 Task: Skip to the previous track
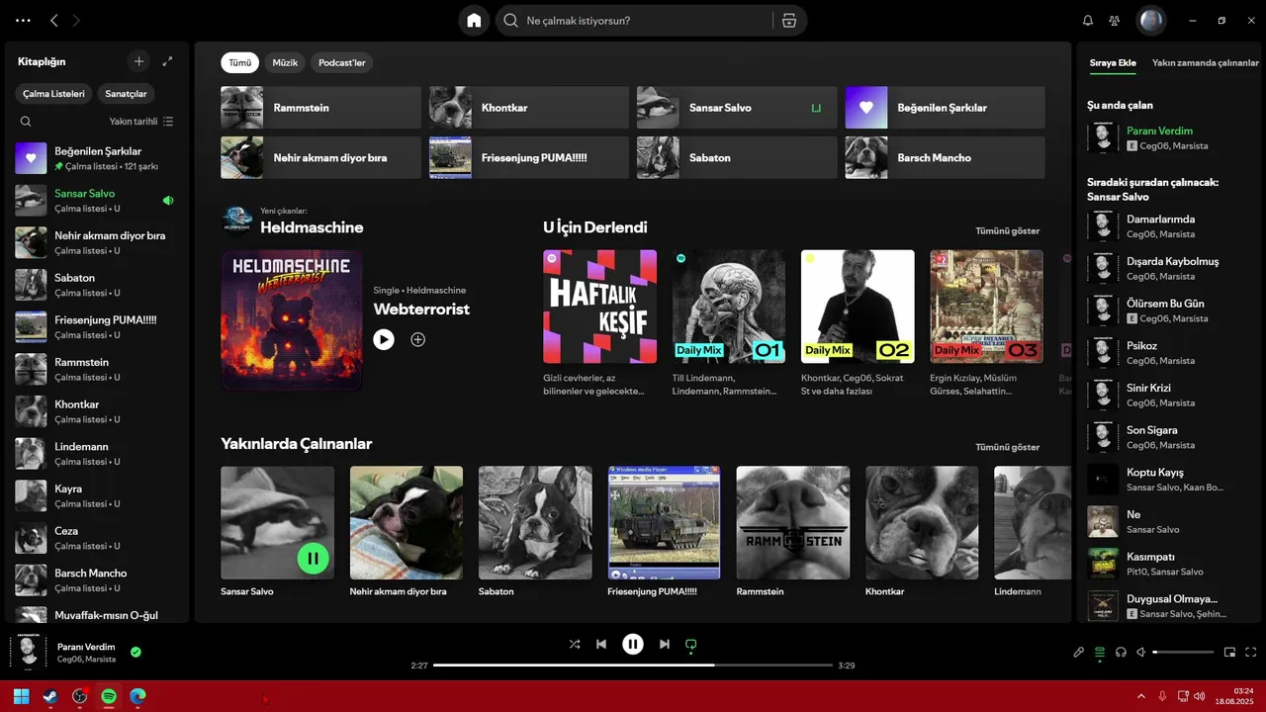tap(600, 644)
